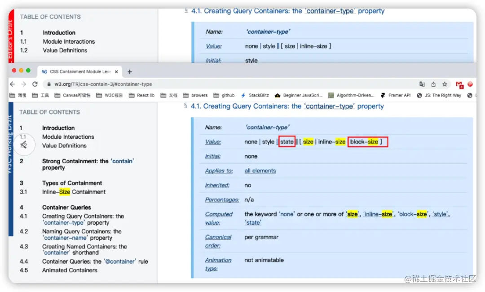Open a new tab with the plus button
The height and width of the screenshot is (292, 485).
point(130,72)
